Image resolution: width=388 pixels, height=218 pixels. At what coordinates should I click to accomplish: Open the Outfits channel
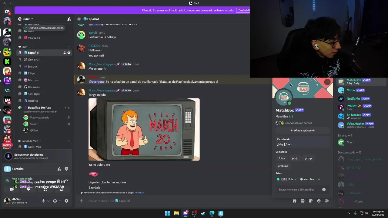(x=45, y=101)
